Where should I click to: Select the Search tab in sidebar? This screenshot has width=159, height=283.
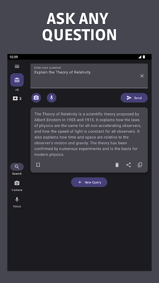17,169
